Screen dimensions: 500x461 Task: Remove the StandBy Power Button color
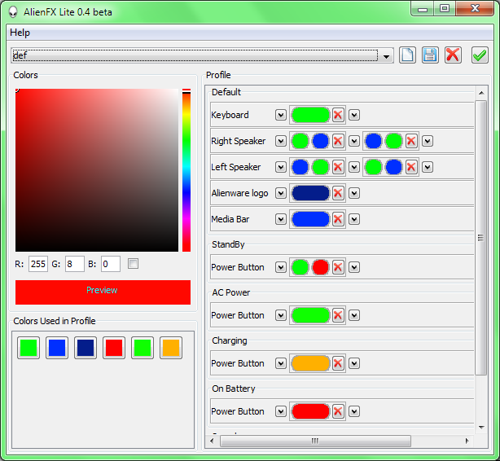coord(338,267)
